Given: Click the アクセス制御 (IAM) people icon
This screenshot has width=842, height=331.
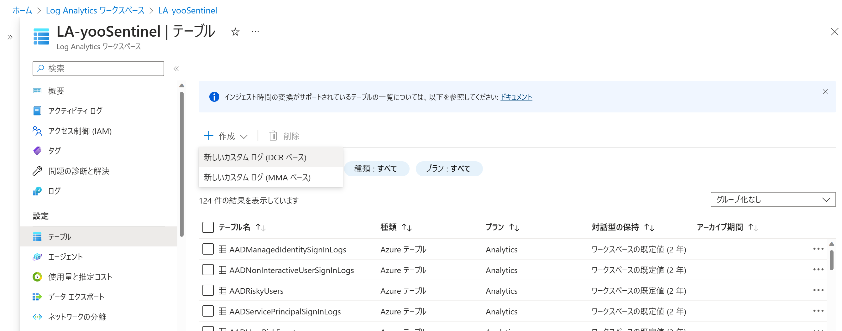Looking at the screenshot, I should coord(37,131).
